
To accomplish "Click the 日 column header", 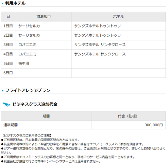I will click(x=8, y=17).
